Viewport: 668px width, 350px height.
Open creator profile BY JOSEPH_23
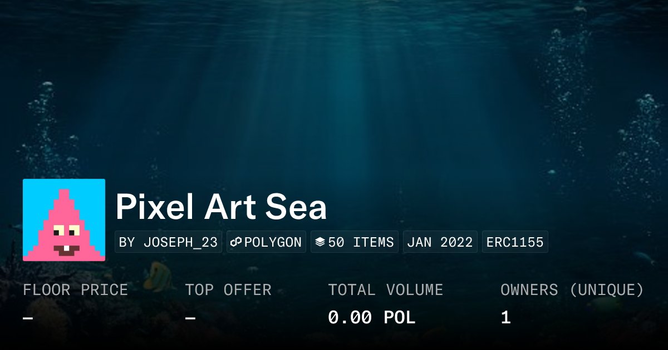[168, 242]
